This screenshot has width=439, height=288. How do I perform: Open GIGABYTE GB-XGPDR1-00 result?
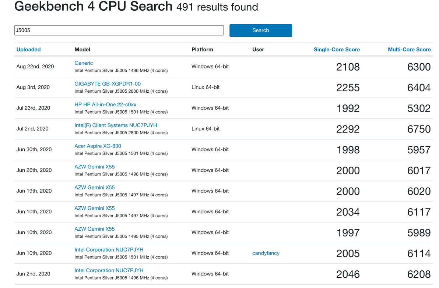point(108,84)
